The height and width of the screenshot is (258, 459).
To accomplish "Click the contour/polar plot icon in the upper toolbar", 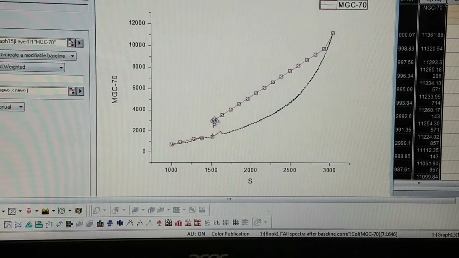I will (x=62, y=211).
